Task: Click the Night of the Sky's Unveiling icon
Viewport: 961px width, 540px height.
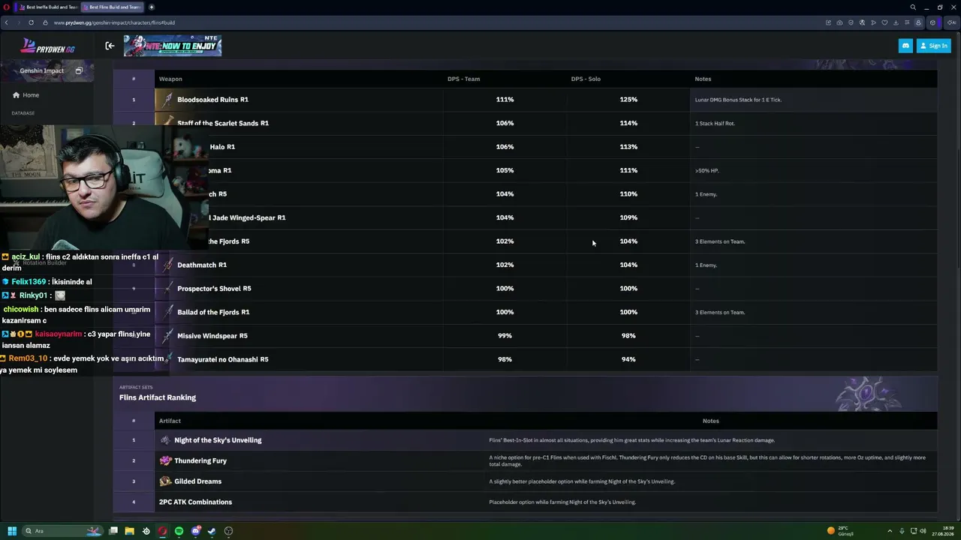Action: pyautogui.click(x=165, y=440)
